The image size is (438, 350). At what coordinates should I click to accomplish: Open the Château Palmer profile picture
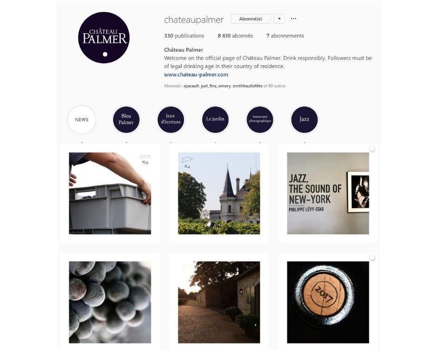(x=104, y=37)
